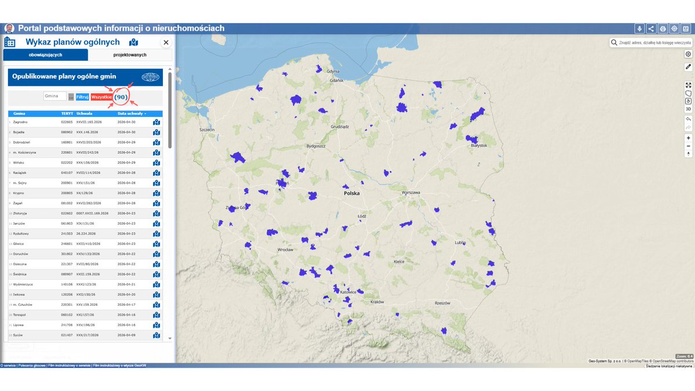Viewport: 695px width, 391px height.
Task: Show Zagrodno plan on map
Action: [156, 122]
